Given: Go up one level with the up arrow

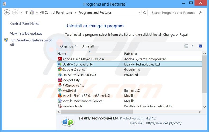Looking at the screenshot, I should click(x=26, y=12).
